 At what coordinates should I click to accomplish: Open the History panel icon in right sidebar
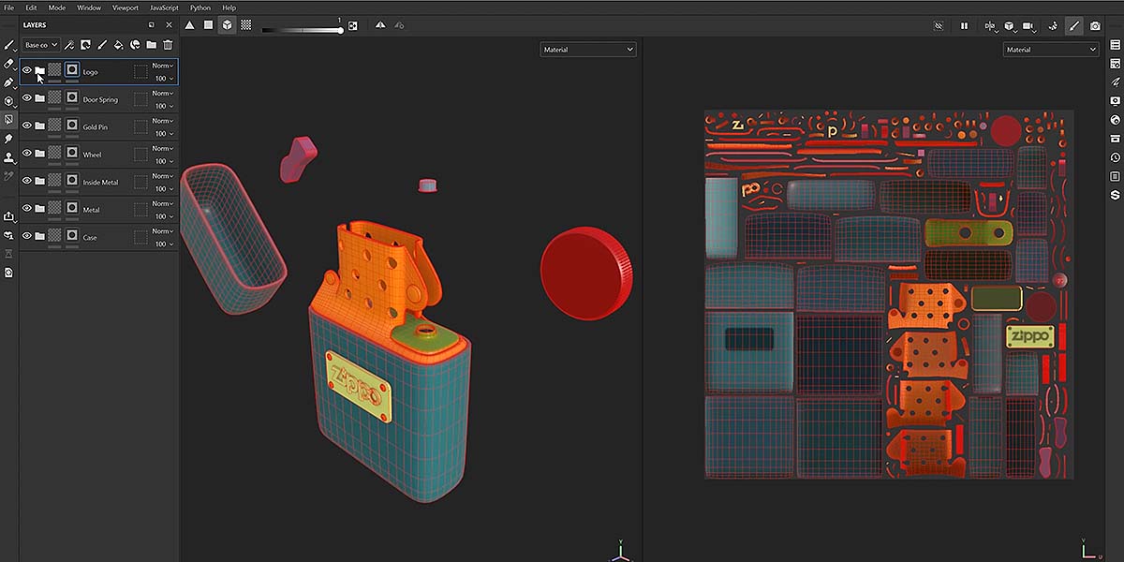click(1115, 157)
